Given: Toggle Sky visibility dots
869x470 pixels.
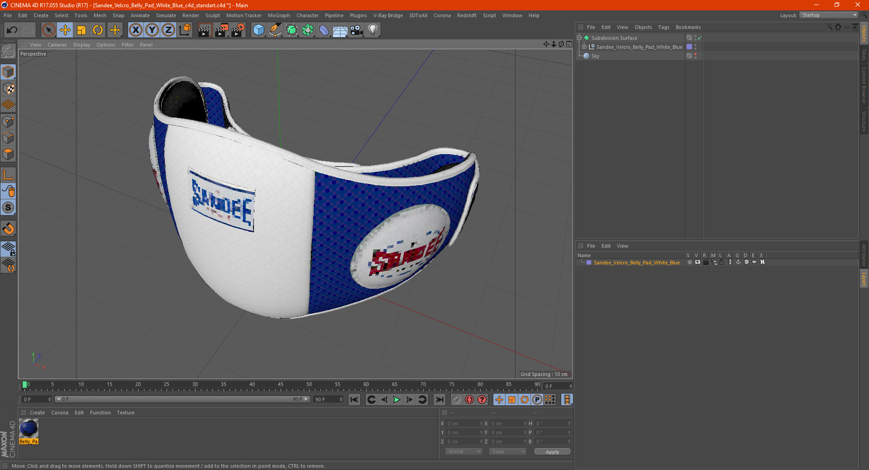Looking at the screenshot, I should 696,56.
